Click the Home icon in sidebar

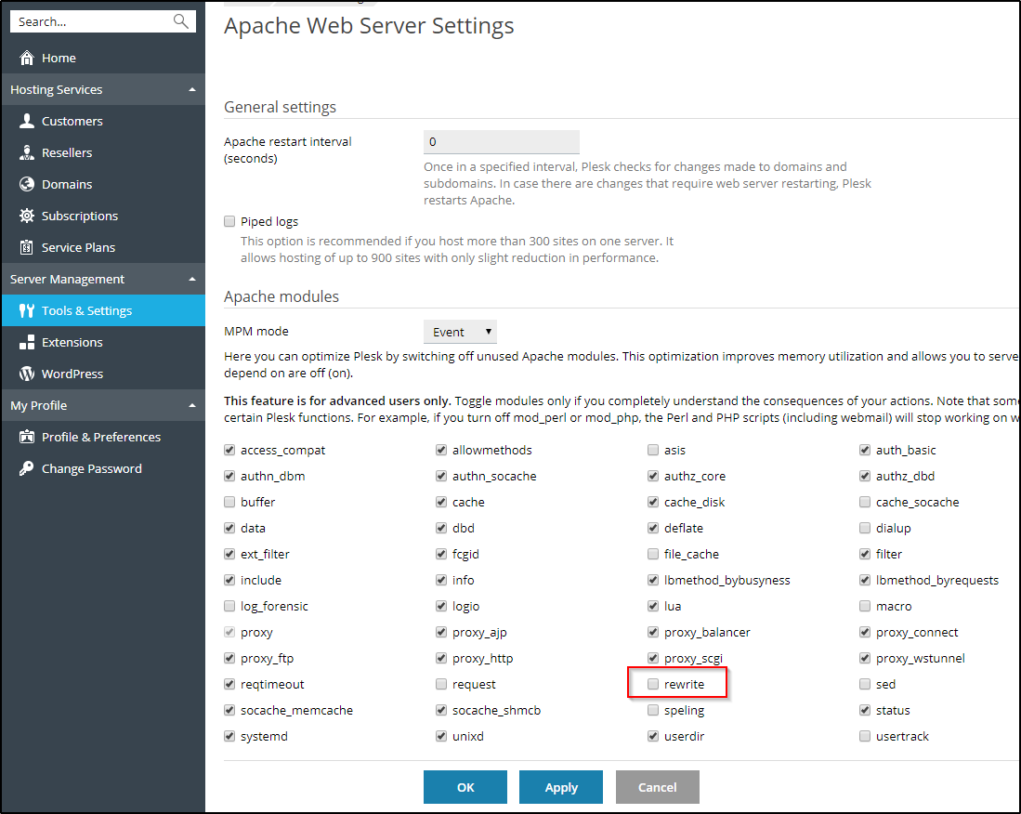(x=27, y=58)
